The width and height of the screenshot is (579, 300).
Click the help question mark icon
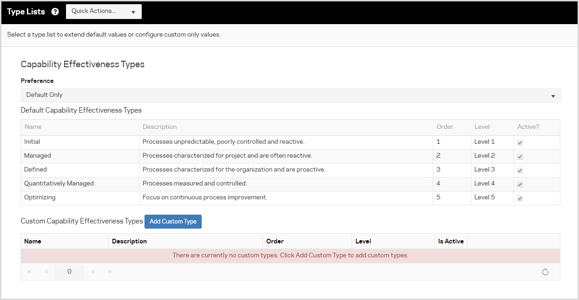coord(55,12)
